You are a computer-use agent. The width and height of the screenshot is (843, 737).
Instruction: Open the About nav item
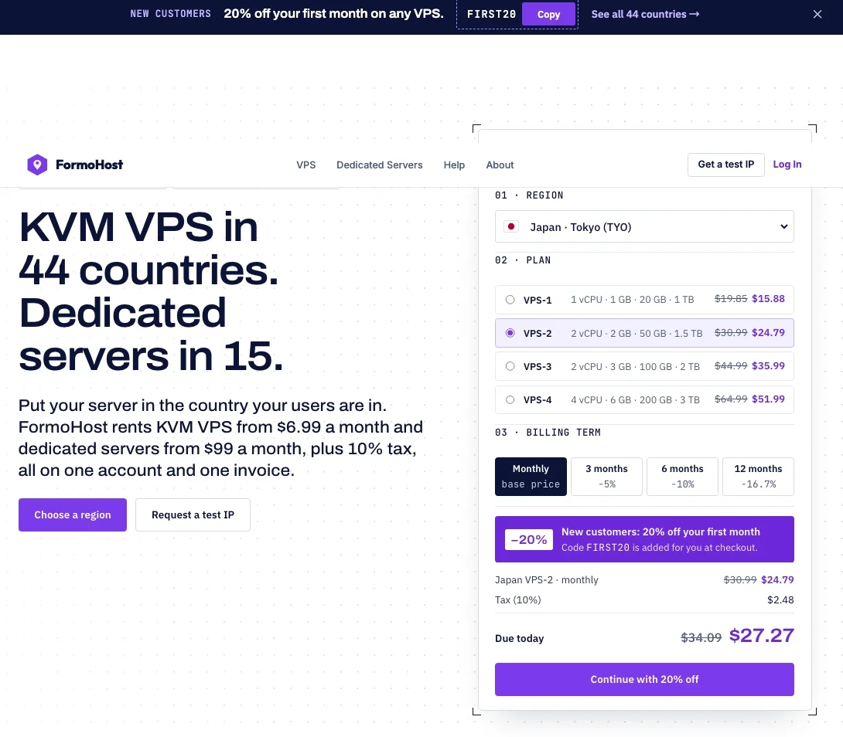tap(500, 165)
